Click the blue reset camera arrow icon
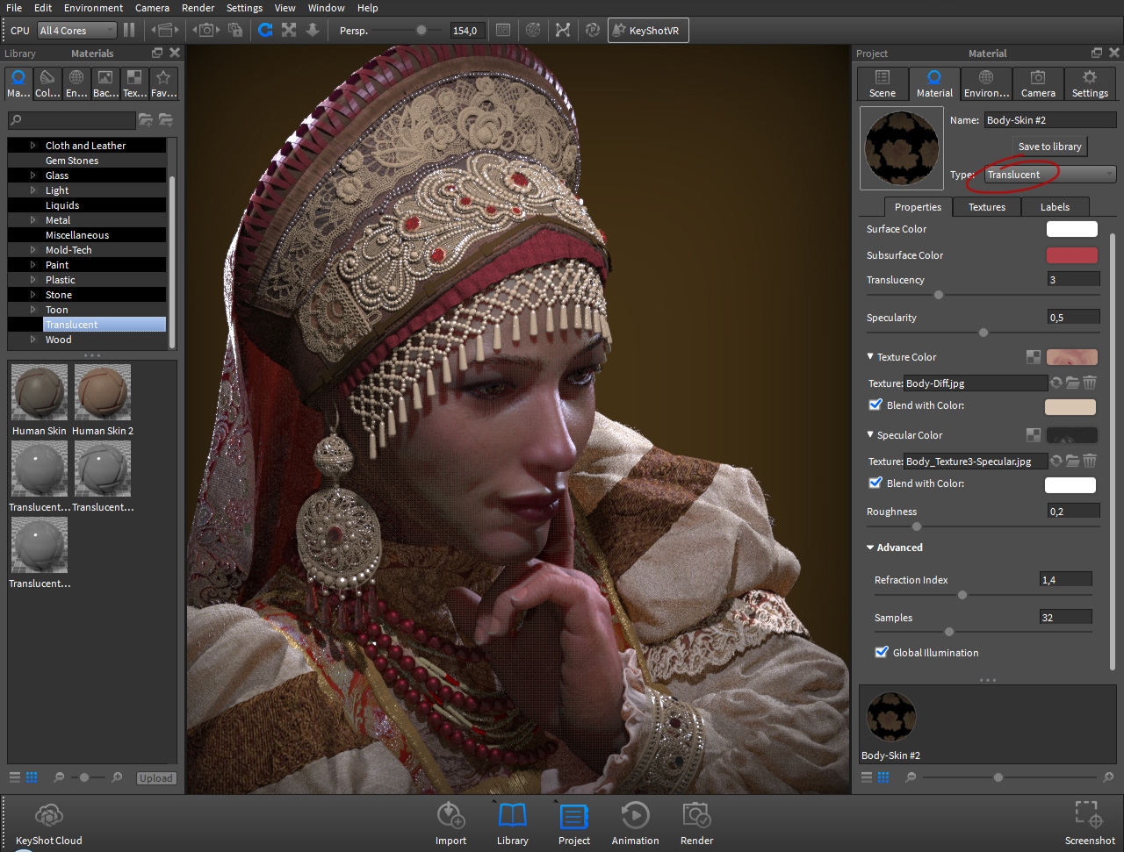 pos(265,30)
